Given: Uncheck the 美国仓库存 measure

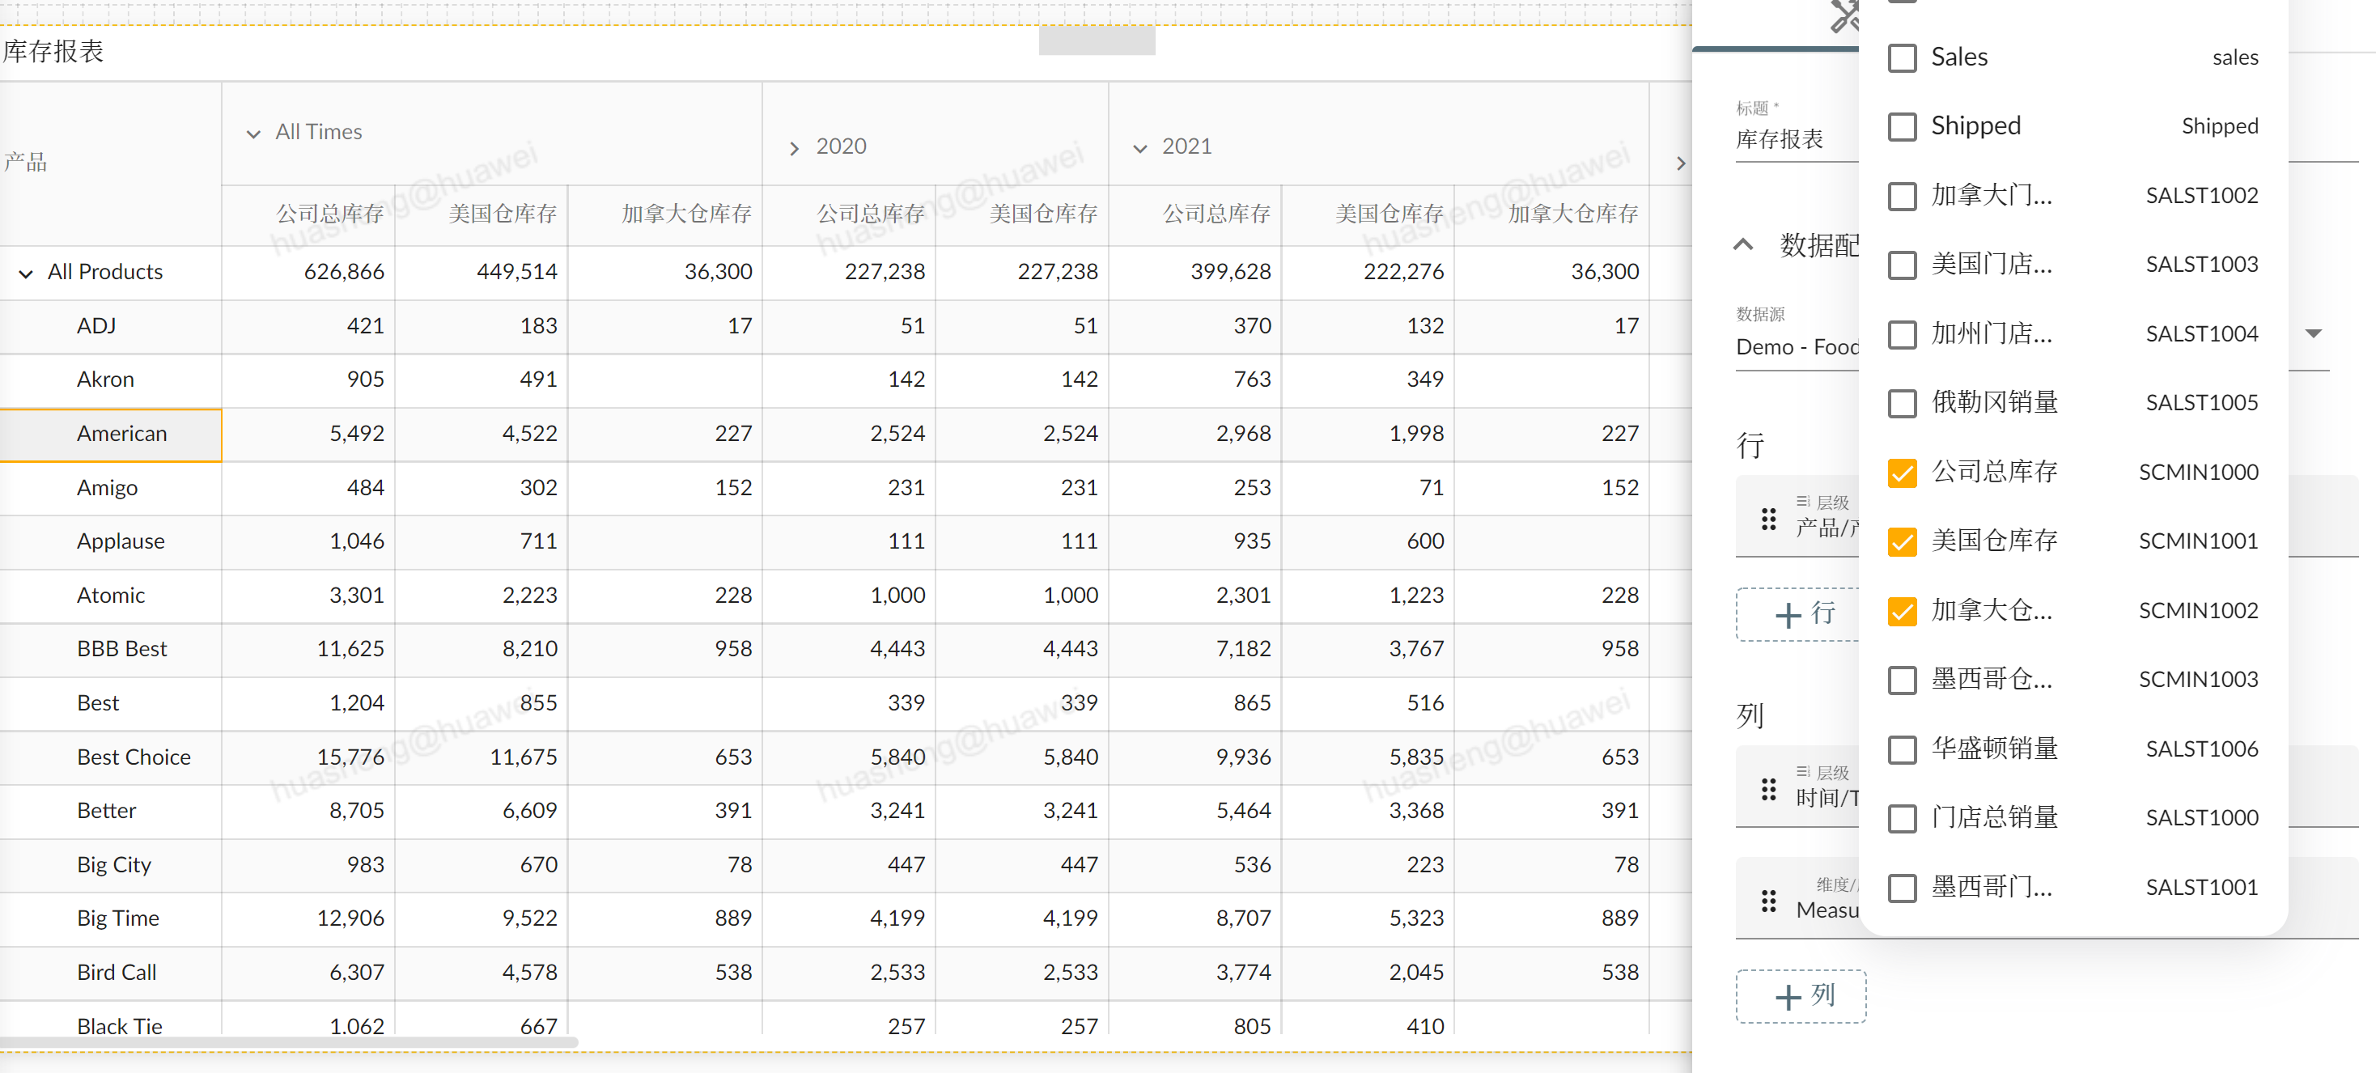Looking at the screenshot, I should pos(1902,541).
